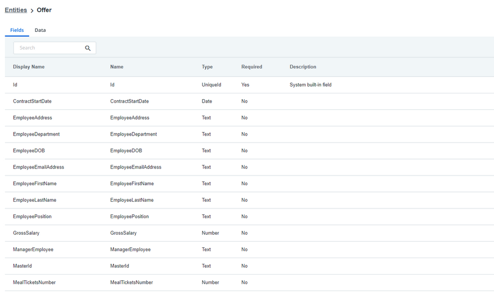Click the search magnifier icon
This screenshot has width=494, height=294.
[x=88, y=48]
